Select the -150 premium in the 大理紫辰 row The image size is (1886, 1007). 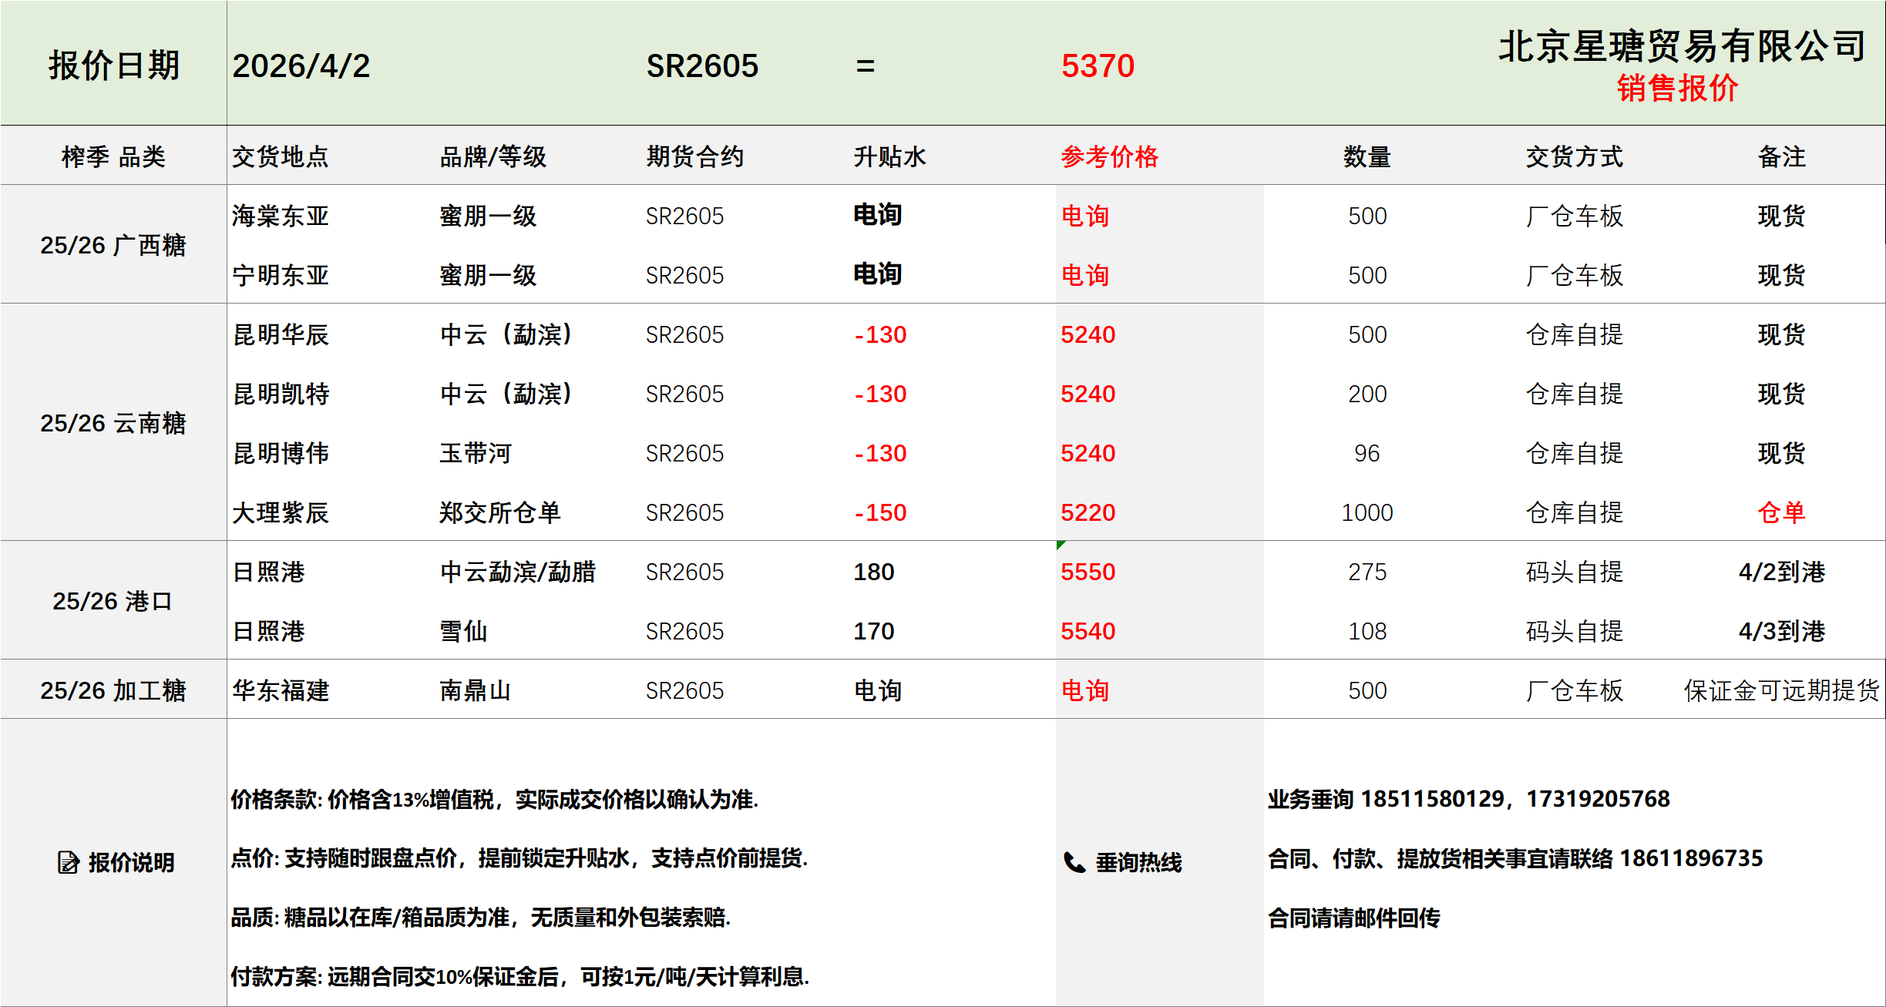pyautogui.click(x=880, y=512)
